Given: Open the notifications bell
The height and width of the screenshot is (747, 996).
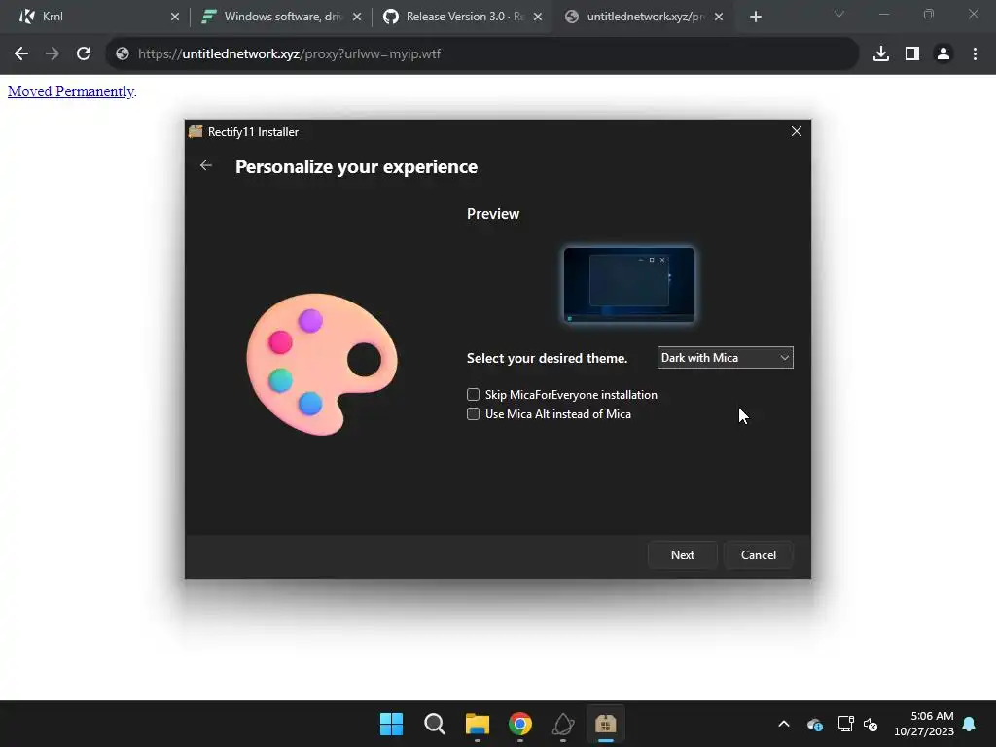Looking at the screenshot, I should click(969, 724).
